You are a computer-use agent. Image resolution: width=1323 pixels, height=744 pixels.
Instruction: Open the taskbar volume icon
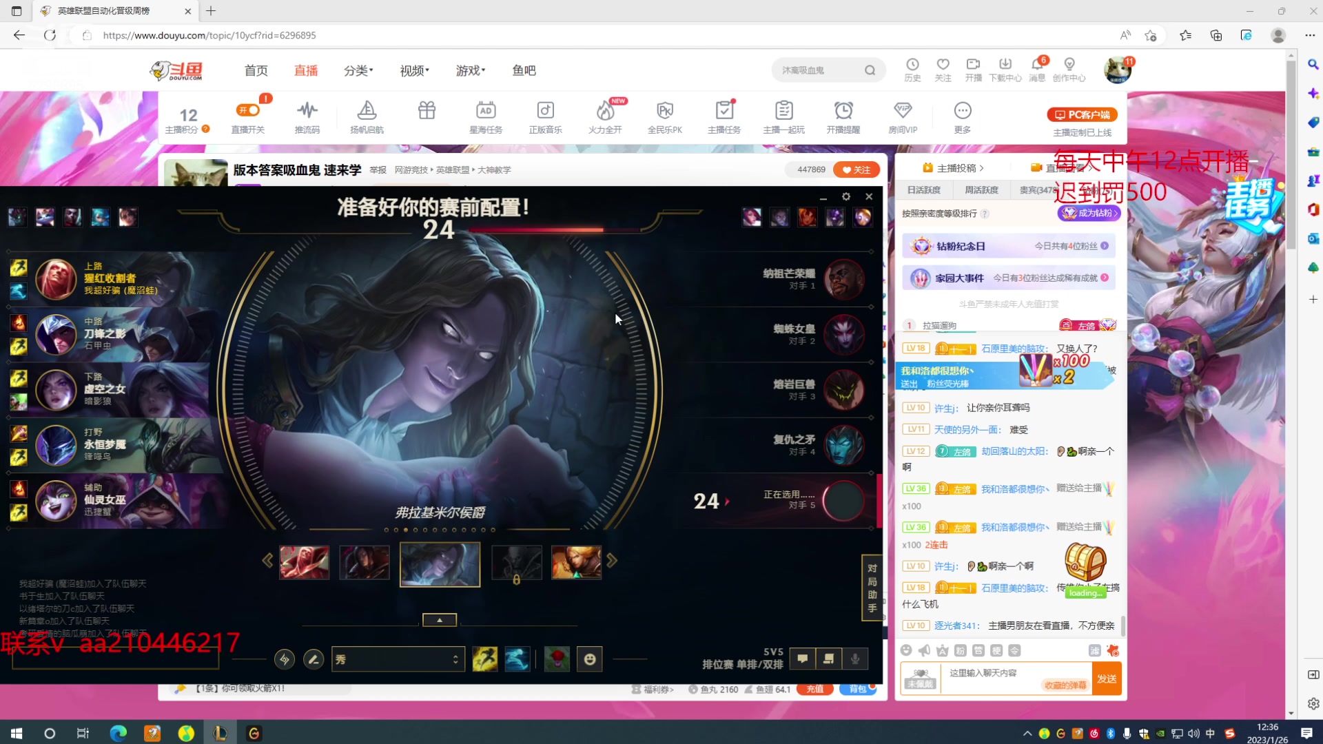pos(1193,734)
